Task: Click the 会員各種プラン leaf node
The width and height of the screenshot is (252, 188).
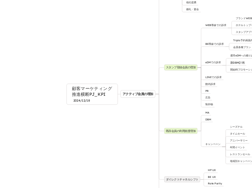Action: [242, 47]
